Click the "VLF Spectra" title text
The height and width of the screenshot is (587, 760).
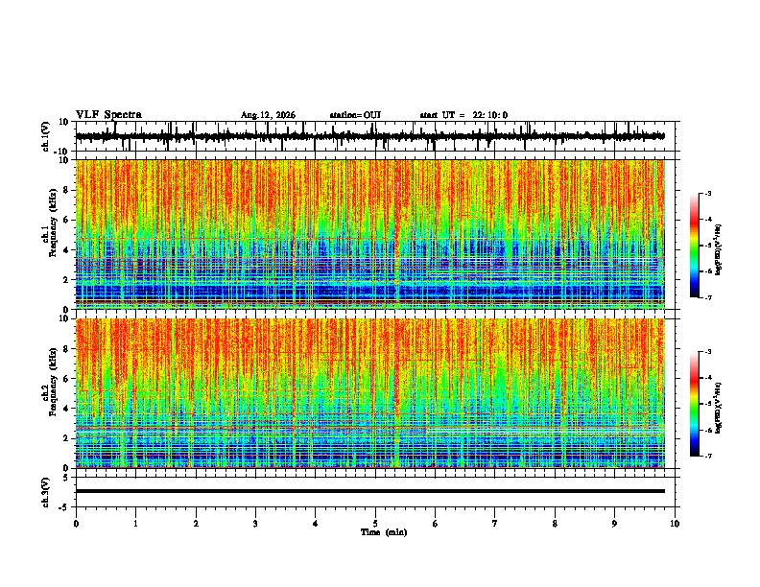click(x=108, y=114)
